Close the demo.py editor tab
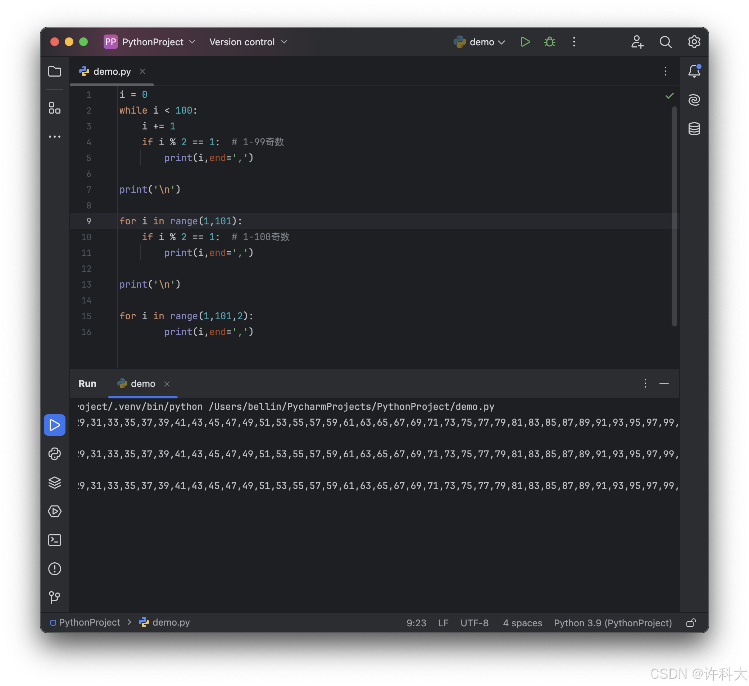Image resolution: width=749 pixels, height=686 pixels. point(142,71)
